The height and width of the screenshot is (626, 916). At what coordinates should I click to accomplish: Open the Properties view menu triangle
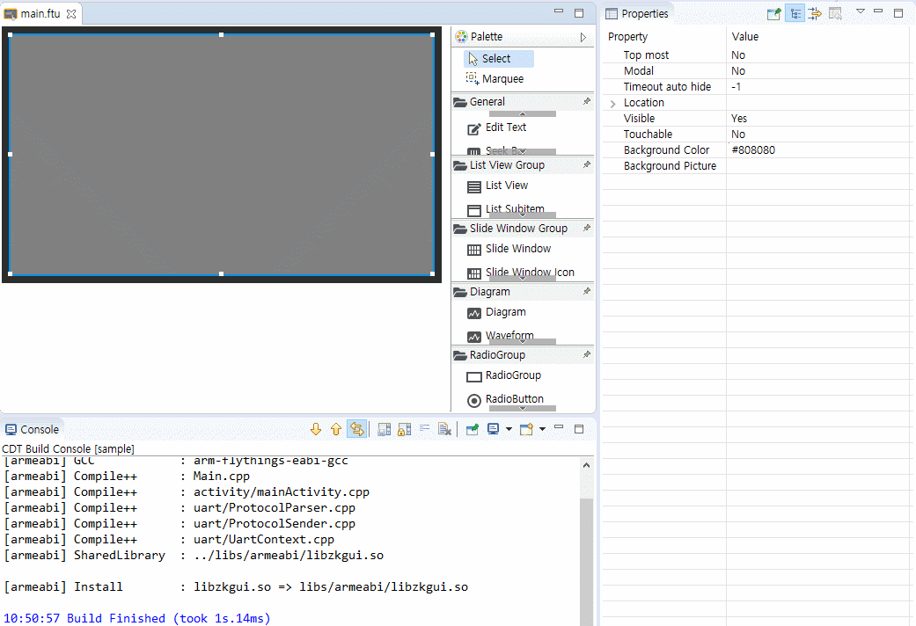tap(860, 11)
